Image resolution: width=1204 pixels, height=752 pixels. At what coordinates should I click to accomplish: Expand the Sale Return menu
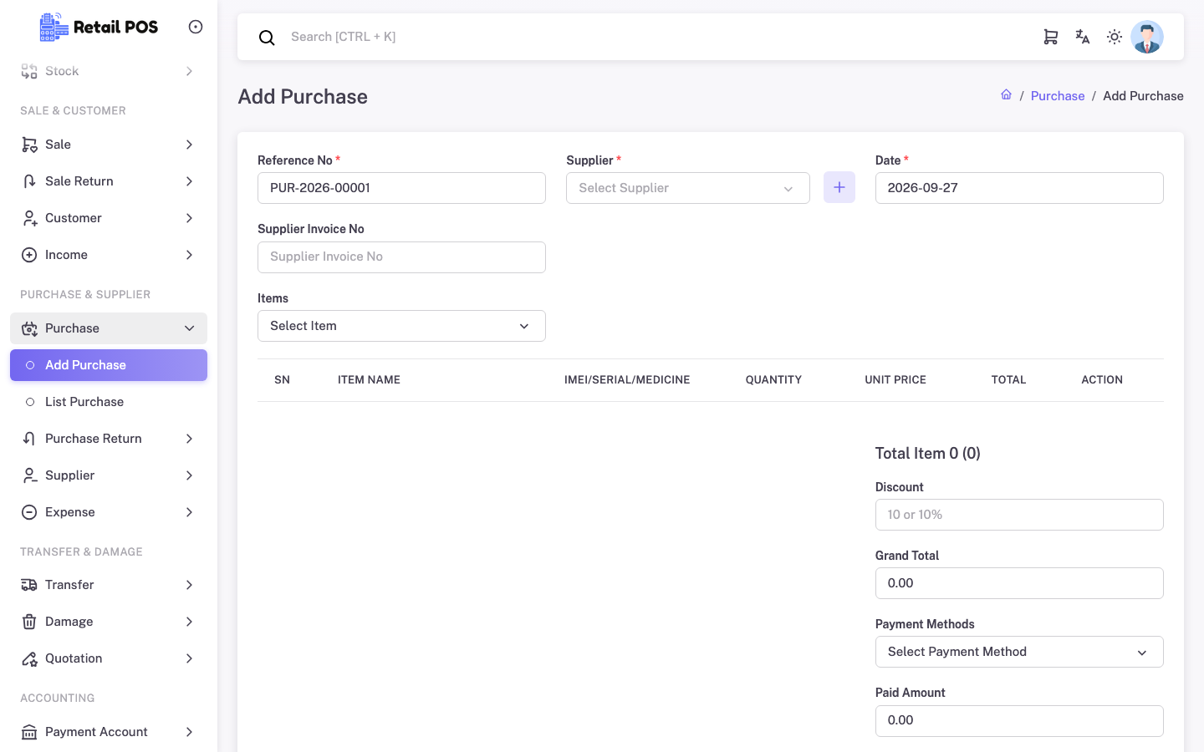point(109,181)
